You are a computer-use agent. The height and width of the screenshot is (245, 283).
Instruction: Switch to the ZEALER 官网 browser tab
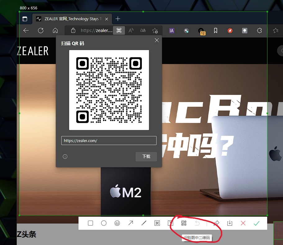click(72, 19)
